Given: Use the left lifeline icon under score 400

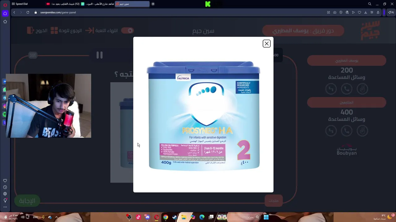Looking at the screenshot, I should (x=331, y=131).
